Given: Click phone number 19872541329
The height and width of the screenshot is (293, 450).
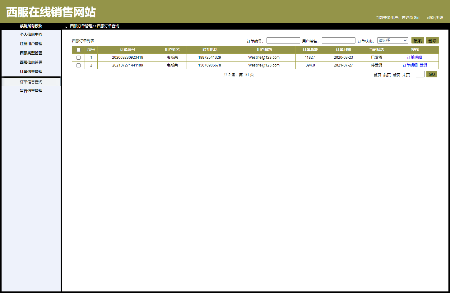Looking at the screenshot, I should (x=210, y=57).
